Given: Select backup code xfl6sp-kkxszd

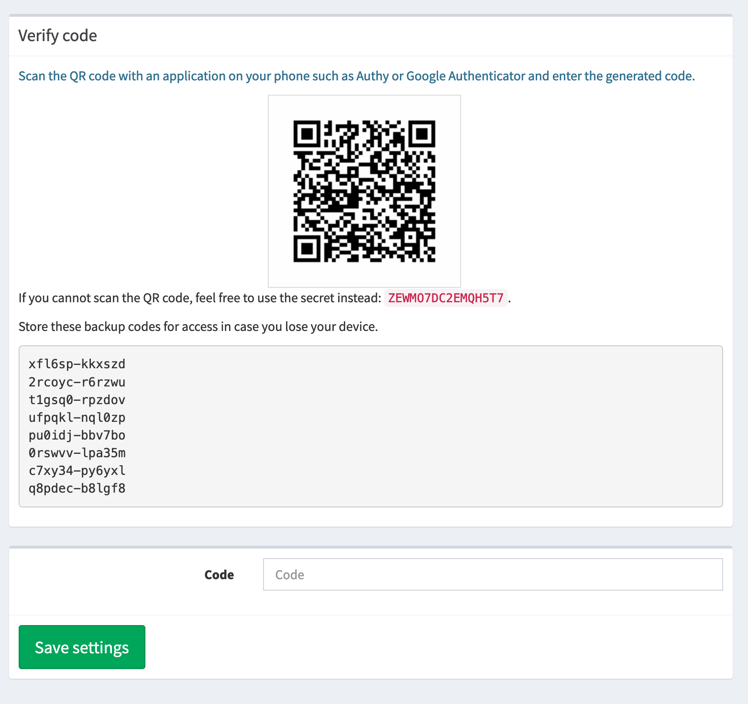Looking at the screenshot, I should (x=77, y=364).
